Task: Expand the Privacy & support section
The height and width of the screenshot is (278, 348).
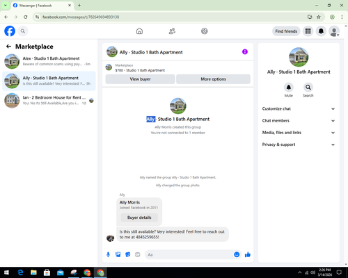Action: [x=299, y=145]
